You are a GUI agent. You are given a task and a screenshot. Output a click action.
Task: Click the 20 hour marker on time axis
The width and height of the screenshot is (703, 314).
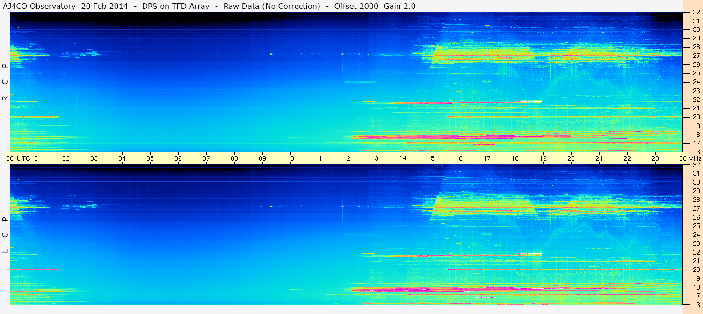pos(571,158)
